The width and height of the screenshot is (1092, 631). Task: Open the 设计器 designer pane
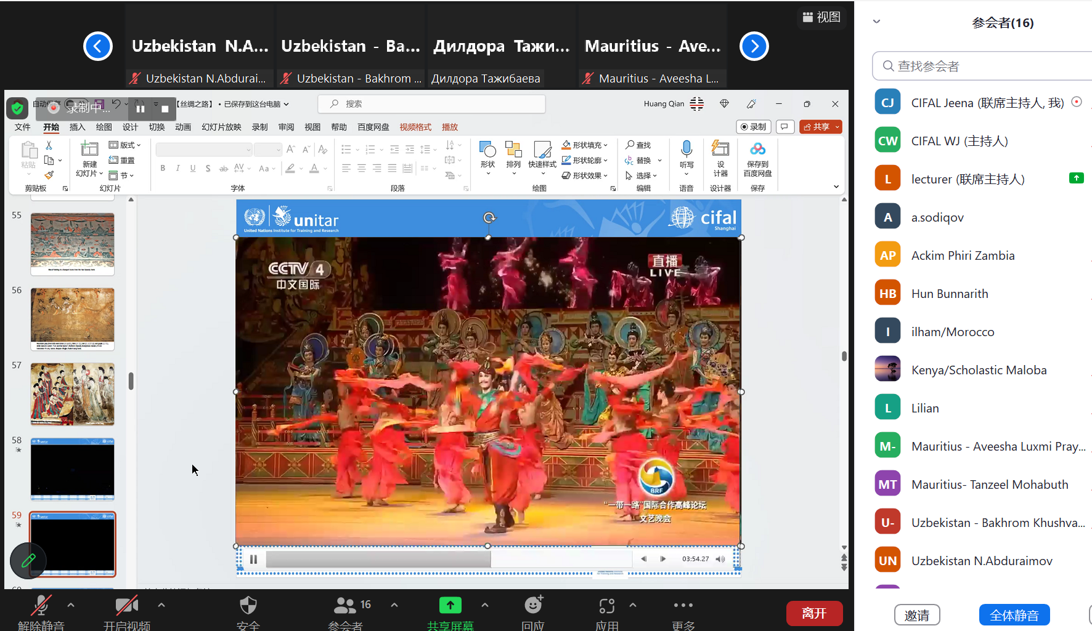720,158
